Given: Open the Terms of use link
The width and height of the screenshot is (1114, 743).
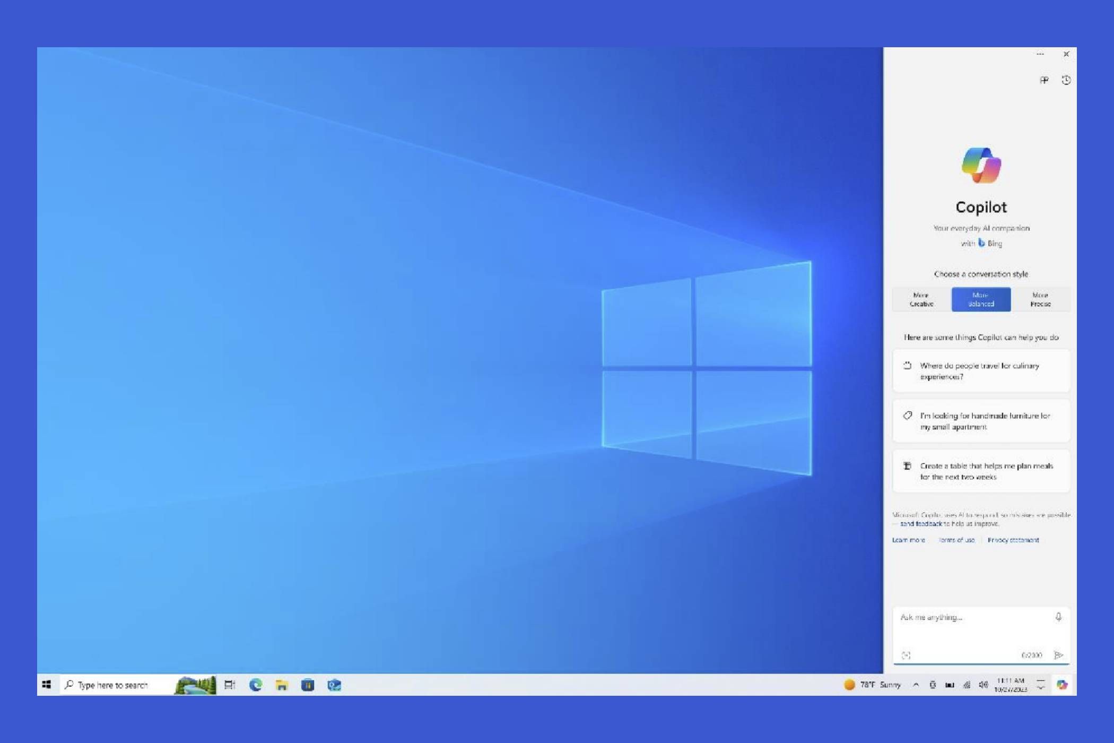Looking at the screenshot, I should (956, 540).
